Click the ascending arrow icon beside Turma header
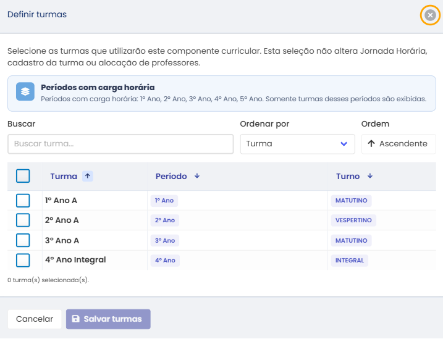This screenshot has height=339, width=443. (88, 176)
